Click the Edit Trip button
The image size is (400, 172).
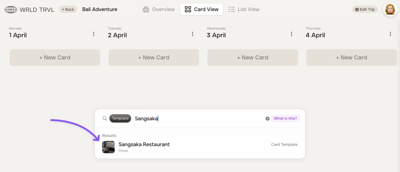tap(365, 9)
